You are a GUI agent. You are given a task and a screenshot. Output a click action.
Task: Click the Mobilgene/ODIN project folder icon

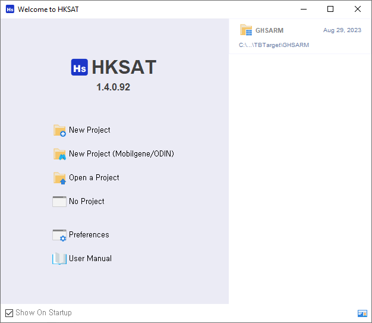[59, 155]
